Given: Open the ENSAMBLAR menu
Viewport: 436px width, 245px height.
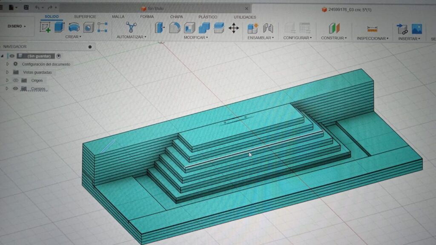Looking at the screenshot, I should 260,38.
